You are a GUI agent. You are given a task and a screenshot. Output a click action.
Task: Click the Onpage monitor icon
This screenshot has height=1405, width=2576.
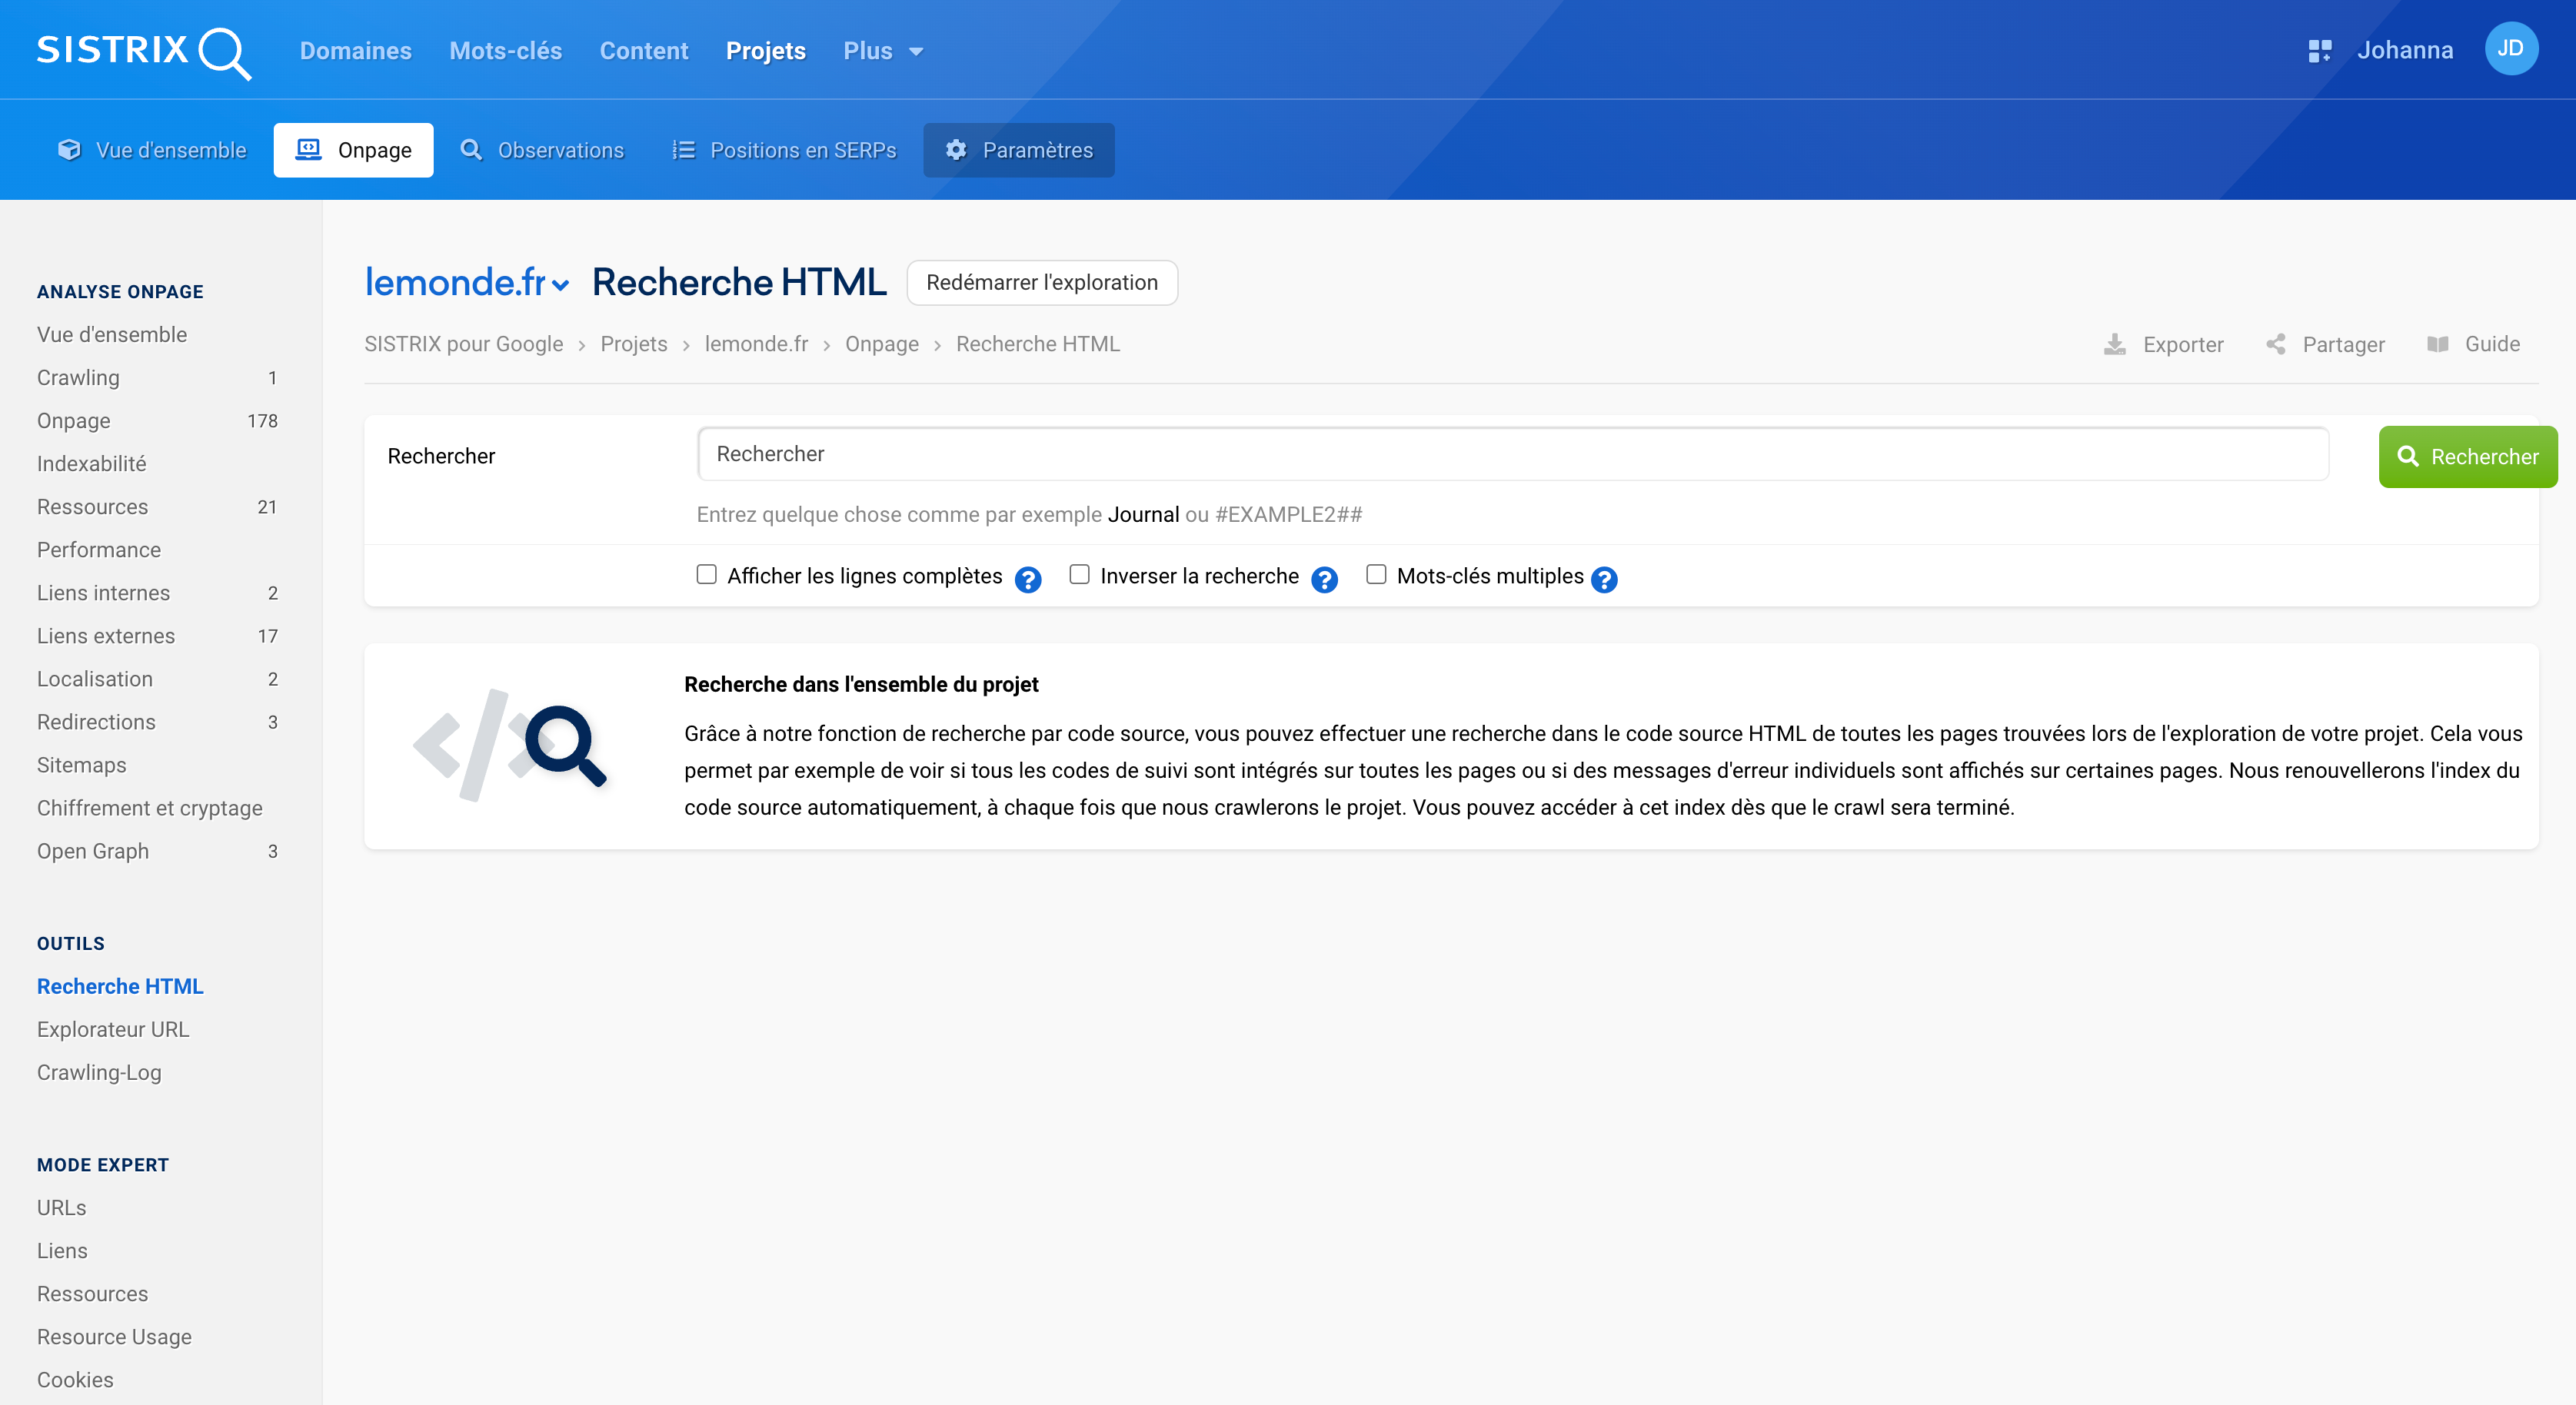click(x=308, y=150)
